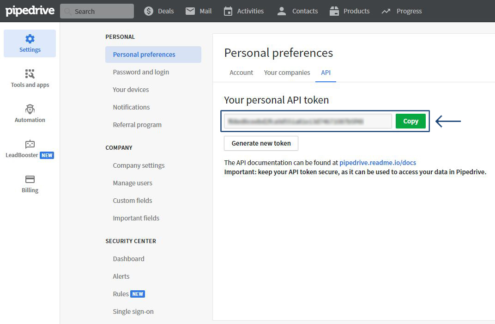Click the Contacts person icon
This screenshot has height=324, width=495.
click(x=281, y=11)
